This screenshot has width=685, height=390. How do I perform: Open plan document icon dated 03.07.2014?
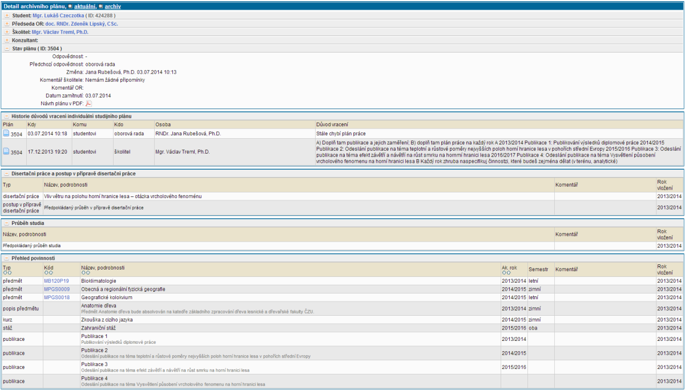[6, 134]
